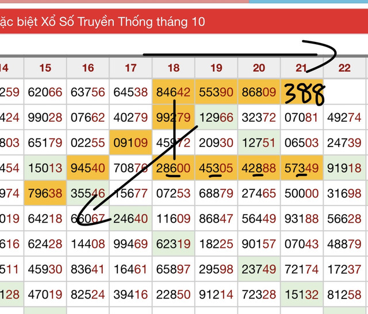
Task: Click green cell 91918
Action: click(344, 168)
